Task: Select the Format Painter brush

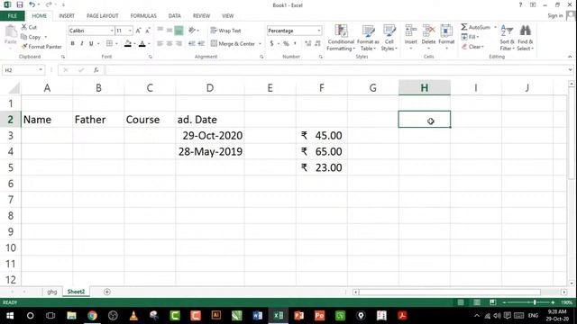Action: click(x=24, y=47)
